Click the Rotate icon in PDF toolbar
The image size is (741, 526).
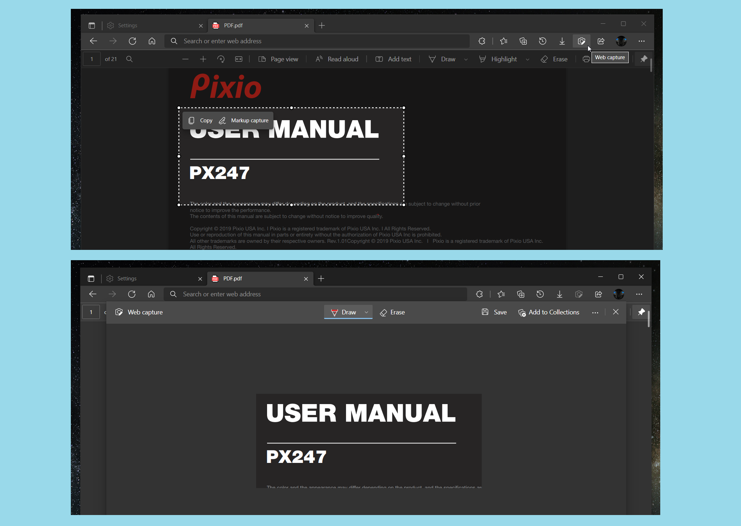(x=221, y=59)
